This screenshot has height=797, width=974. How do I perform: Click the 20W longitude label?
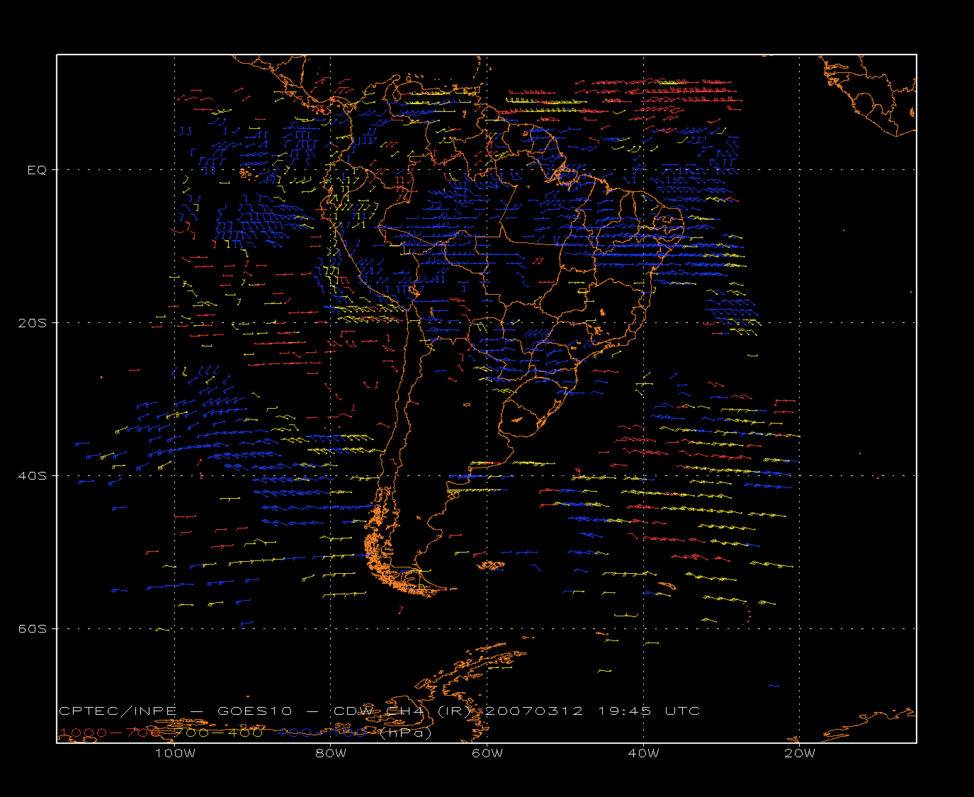coord(800,753)
